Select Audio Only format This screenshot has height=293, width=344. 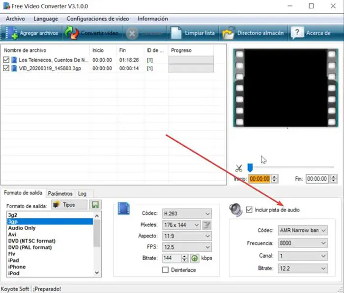50,228
